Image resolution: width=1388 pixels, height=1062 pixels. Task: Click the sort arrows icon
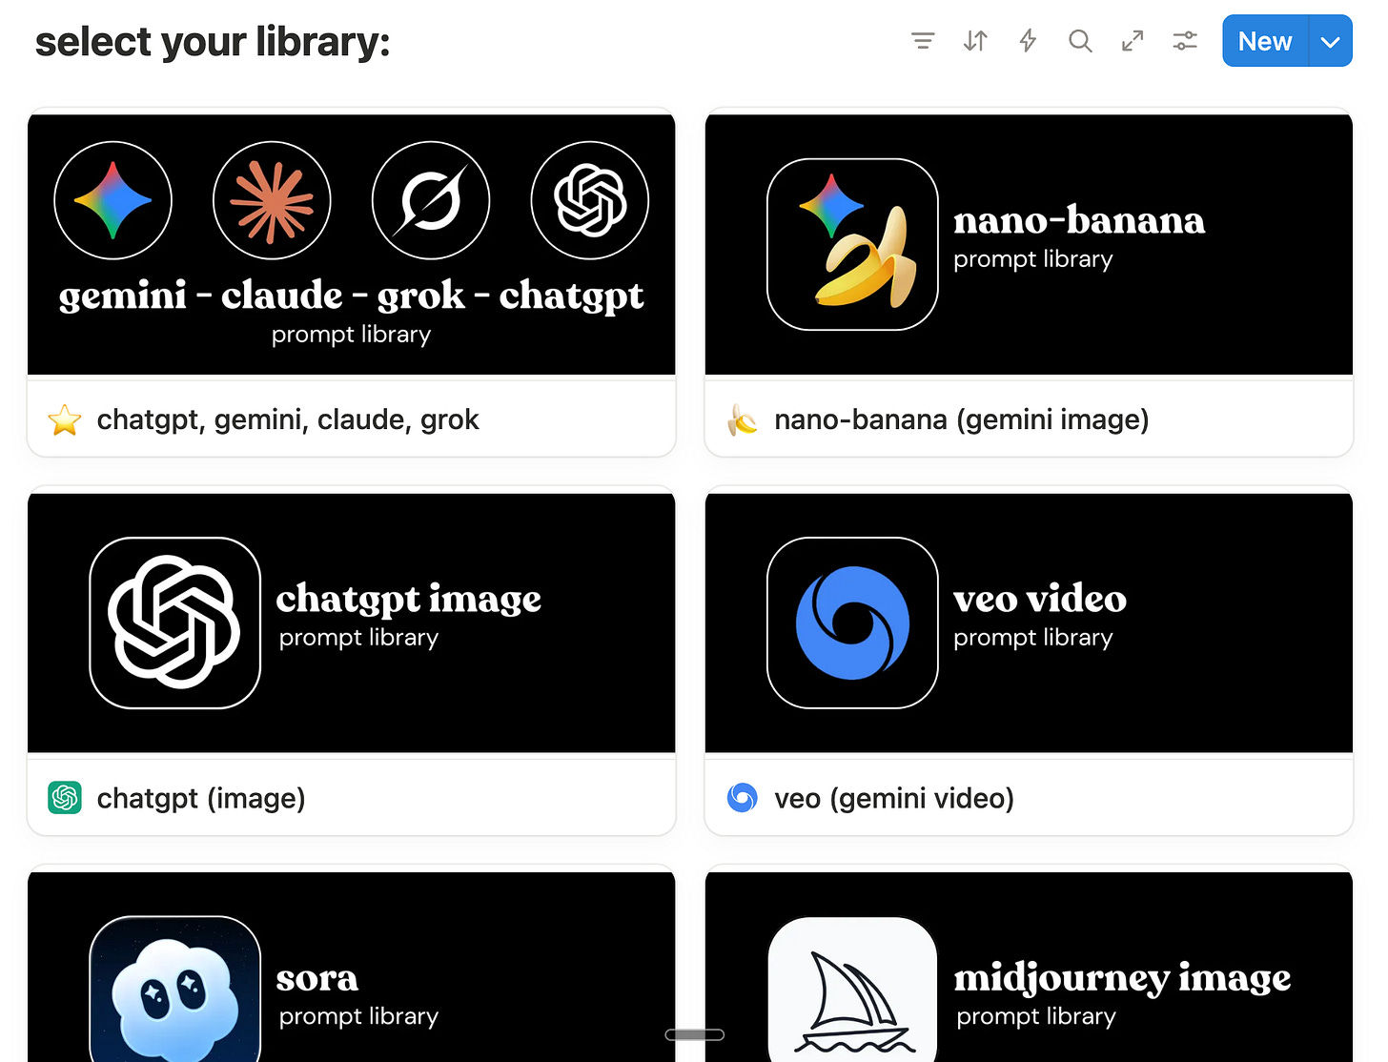(975, 41)
